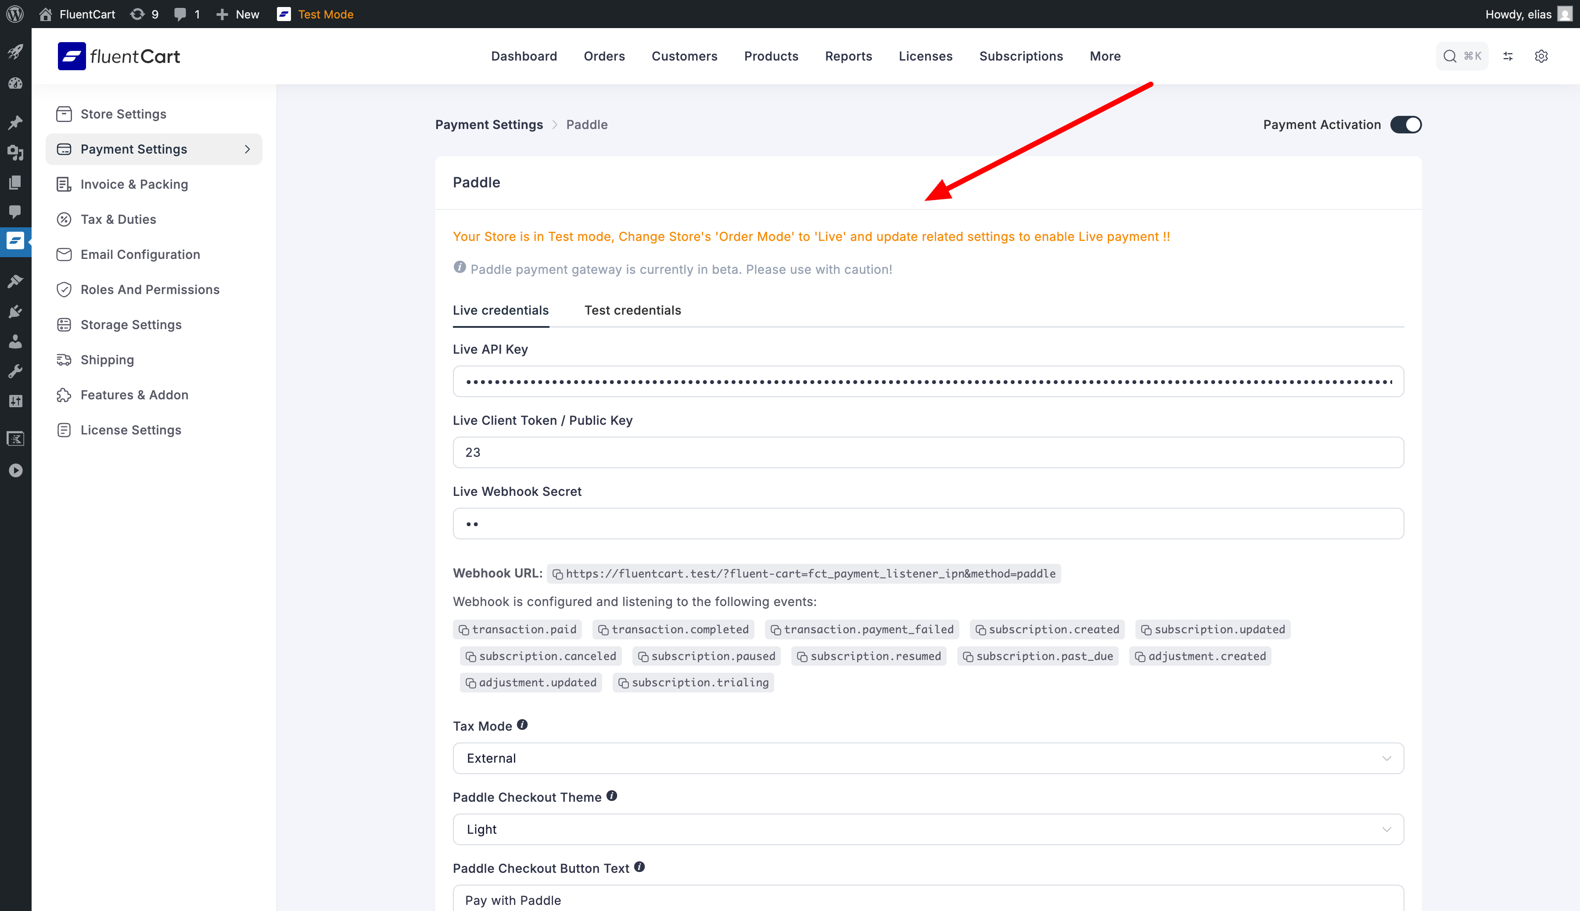Open the Tax Mode dropdown
The width and height of the screenshot is (1580, 911).
point(928,758)
